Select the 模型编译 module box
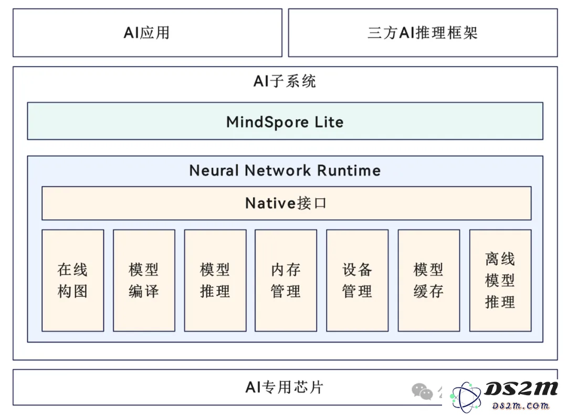567x415 pixels. (x=144, y=281)
